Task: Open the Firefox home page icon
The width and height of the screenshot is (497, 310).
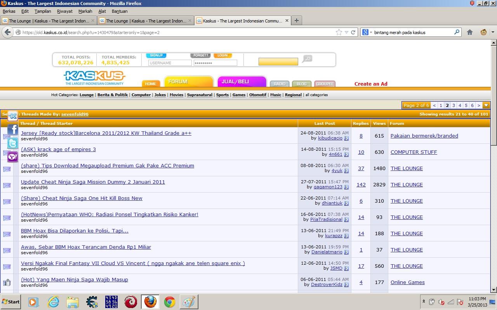Action: (x=469, y=32)
